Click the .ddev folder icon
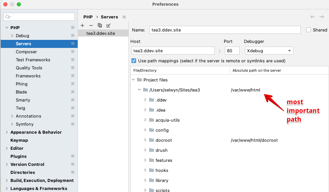Viewport: 329px width, 192px height. (152, 100)
